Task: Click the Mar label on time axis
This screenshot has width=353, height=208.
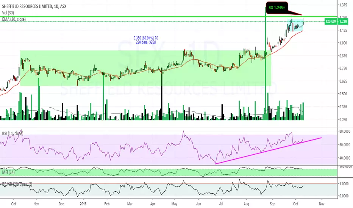Action: coord(130,204)
